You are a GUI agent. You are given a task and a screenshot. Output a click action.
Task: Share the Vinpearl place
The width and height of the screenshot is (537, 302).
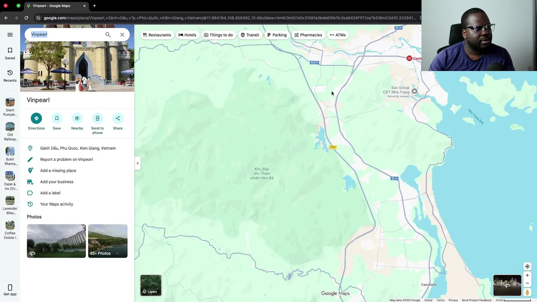coord(117,122)
